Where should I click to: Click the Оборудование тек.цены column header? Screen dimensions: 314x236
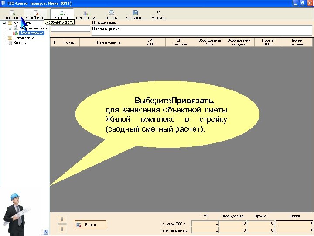pos(239,42)
